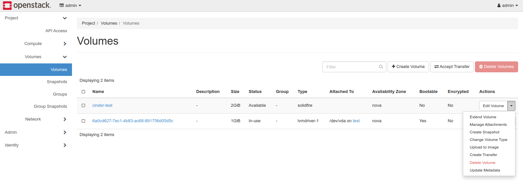Expand the Network sidebar section
Viewport: 523px width, 183px height.
coord(45,119)
